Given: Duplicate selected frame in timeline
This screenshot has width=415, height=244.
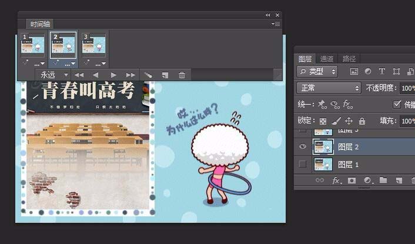Looking at the screenshot, I should coord(165,75).
